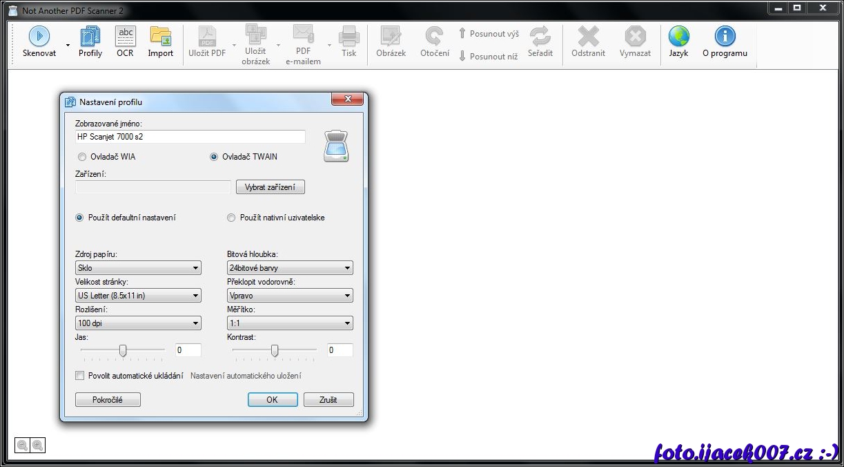The height and width of the screenshot is (467, 844).
Task: Expand the Bitová hloubka dropdown
Action: pyautogui.click(x=290, y=268)
